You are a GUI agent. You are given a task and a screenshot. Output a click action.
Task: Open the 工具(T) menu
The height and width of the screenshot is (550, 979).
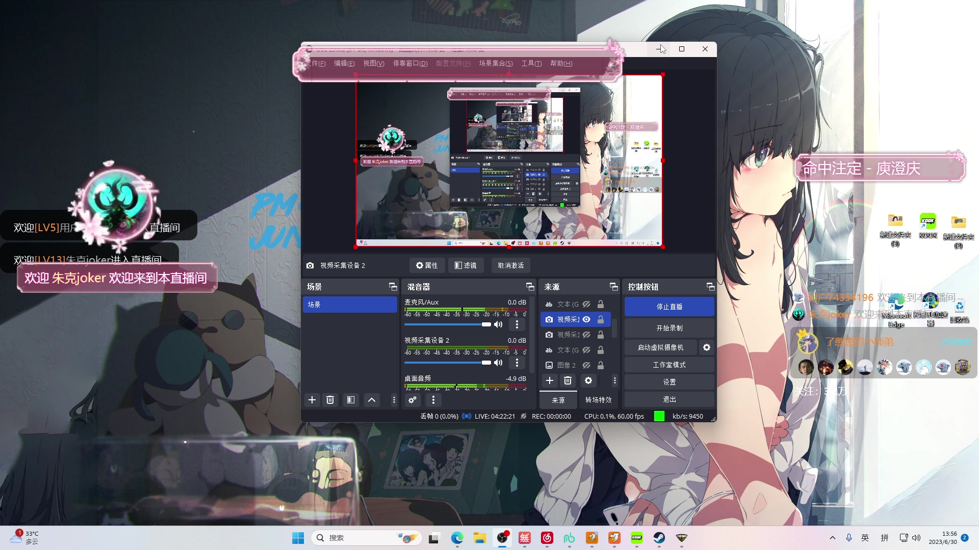531,63
